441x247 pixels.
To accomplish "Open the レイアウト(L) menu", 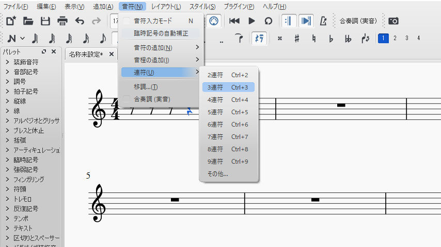I will [166, 7].
